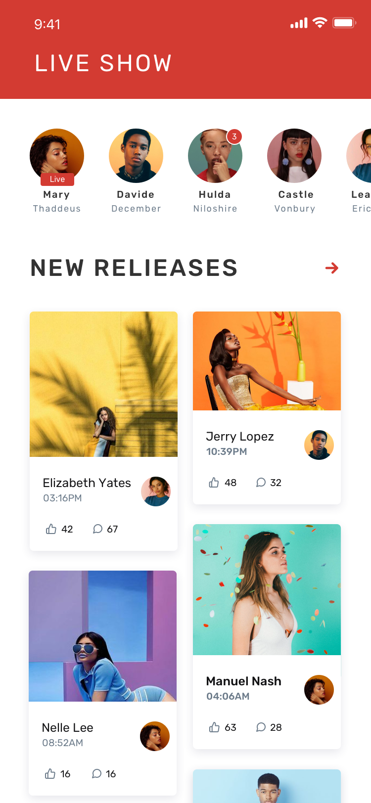Tap the Live badge under Mary's avatar
The width and height of the screenshot is (371, 803).
(57, 179)
